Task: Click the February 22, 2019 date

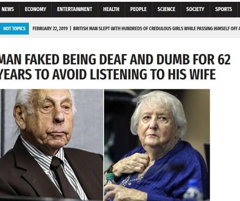Action: tap(50, 28)
